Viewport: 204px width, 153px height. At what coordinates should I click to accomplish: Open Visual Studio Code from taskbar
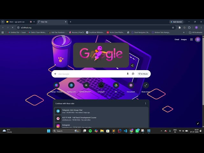click(x=125, y=131)
